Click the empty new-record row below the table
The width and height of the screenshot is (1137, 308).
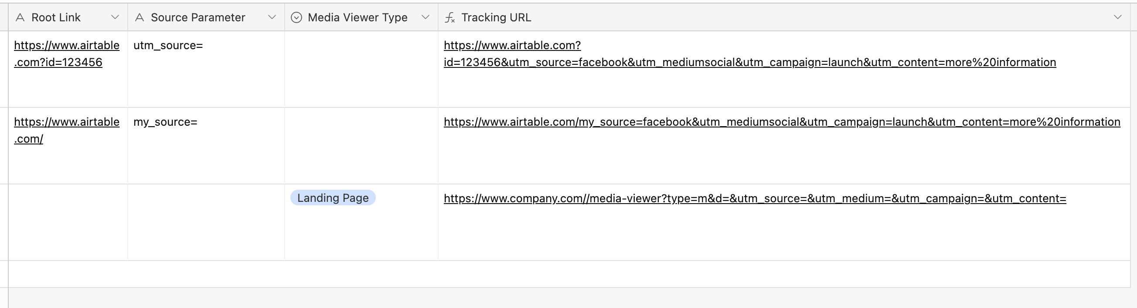coord(569,274)
